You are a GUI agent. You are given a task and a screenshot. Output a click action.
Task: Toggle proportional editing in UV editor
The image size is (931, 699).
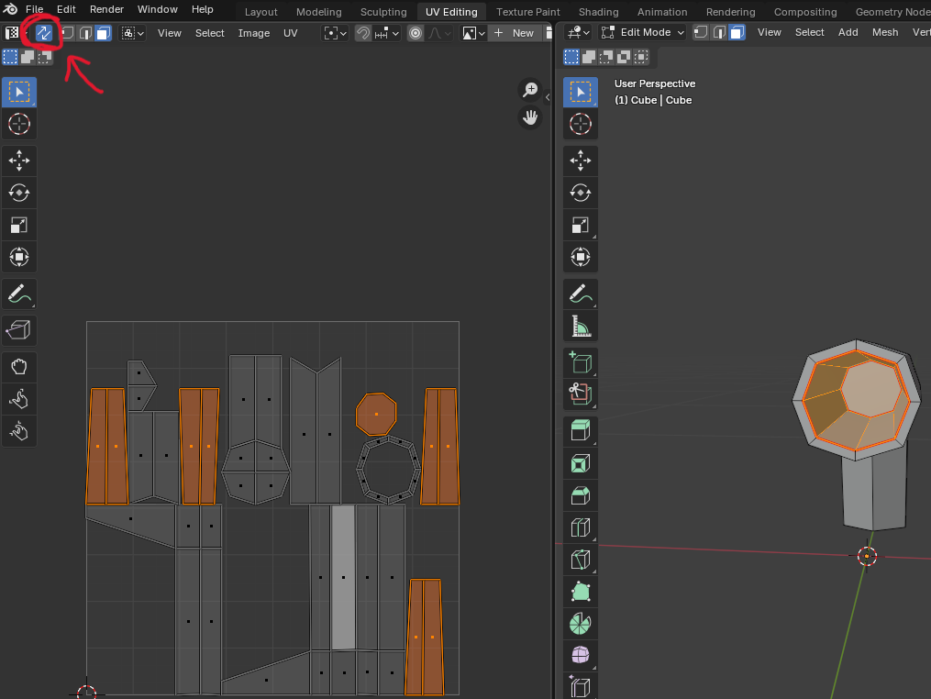[x=416, y=33]
